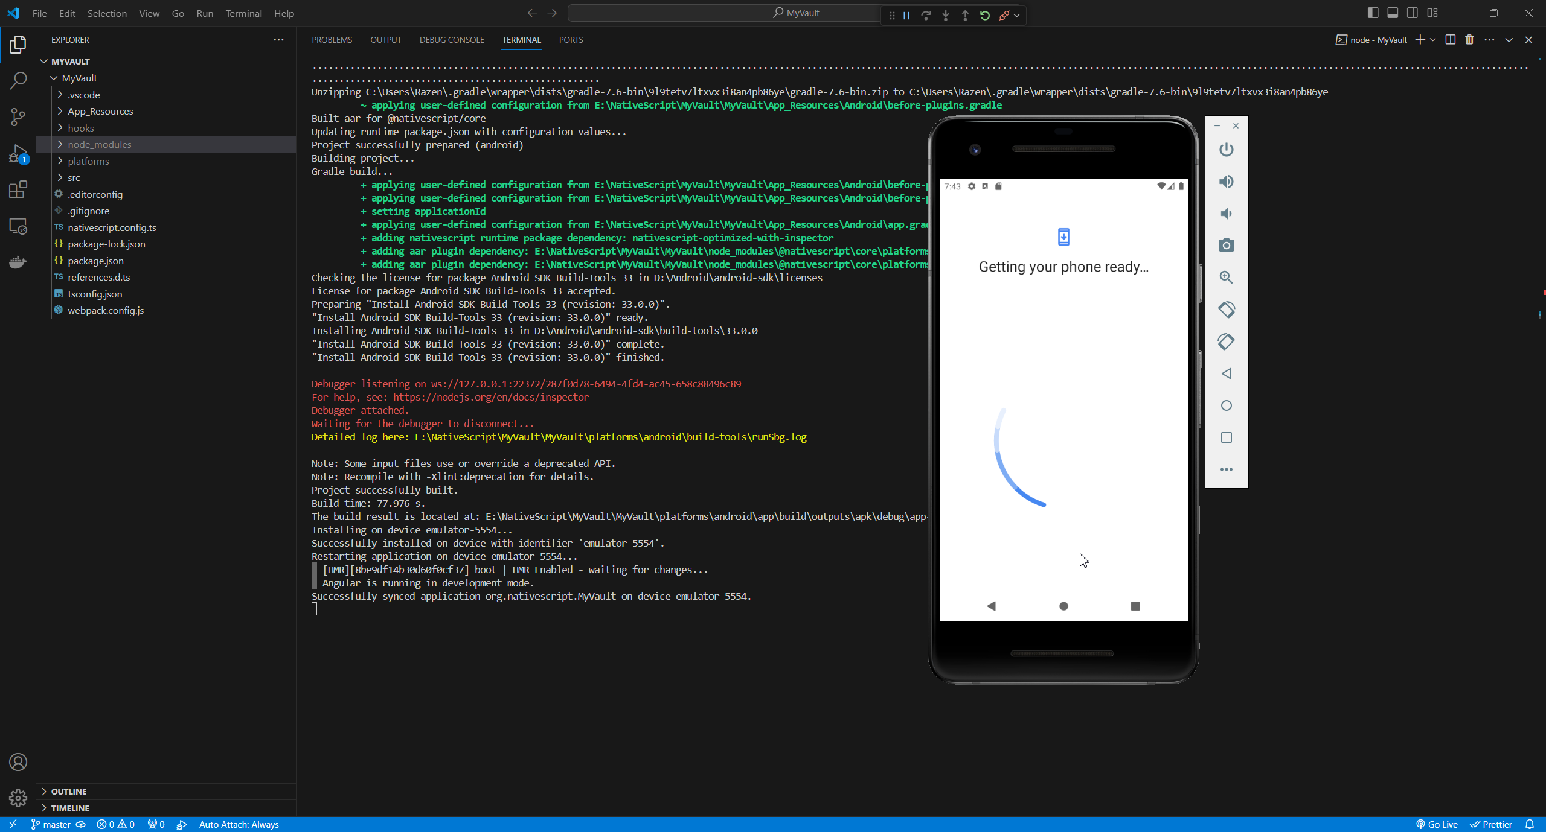This screenshot has height=832, width=1546.
Task: Expand the node_modules folder
Action: point(99,144)
